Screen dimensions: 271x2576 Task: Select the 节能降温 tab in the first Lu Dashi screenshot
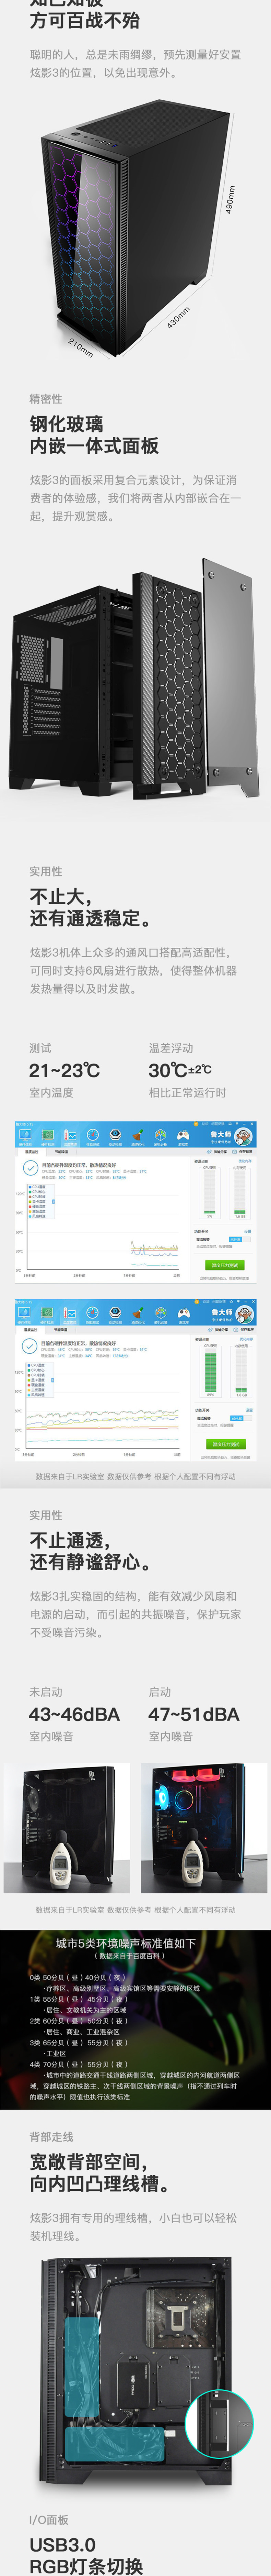[61, 1152]
